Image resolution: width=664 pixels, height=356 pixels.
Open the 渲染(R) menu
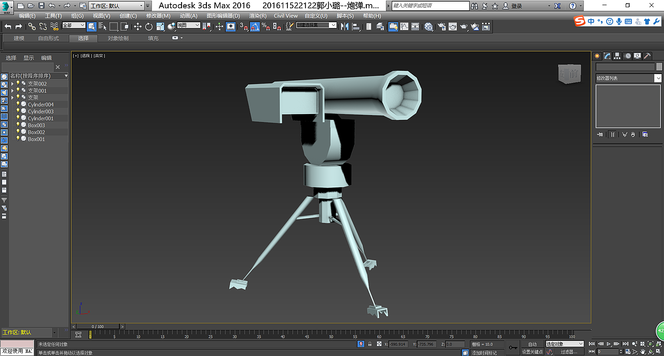(258, 16)
